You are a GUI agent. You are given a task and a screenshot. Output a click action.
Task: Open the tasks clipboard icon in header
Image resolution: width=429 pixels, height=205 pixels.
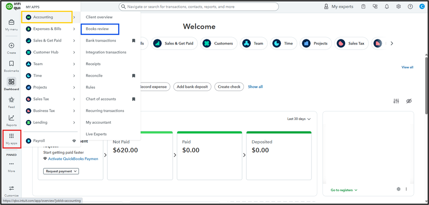pos(363,6)
